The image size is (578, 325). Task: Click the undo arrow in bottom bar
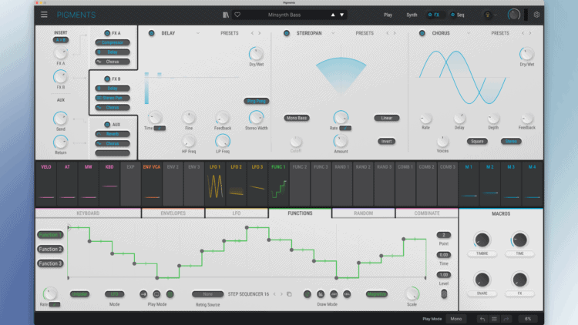click(x=482, y=318)
